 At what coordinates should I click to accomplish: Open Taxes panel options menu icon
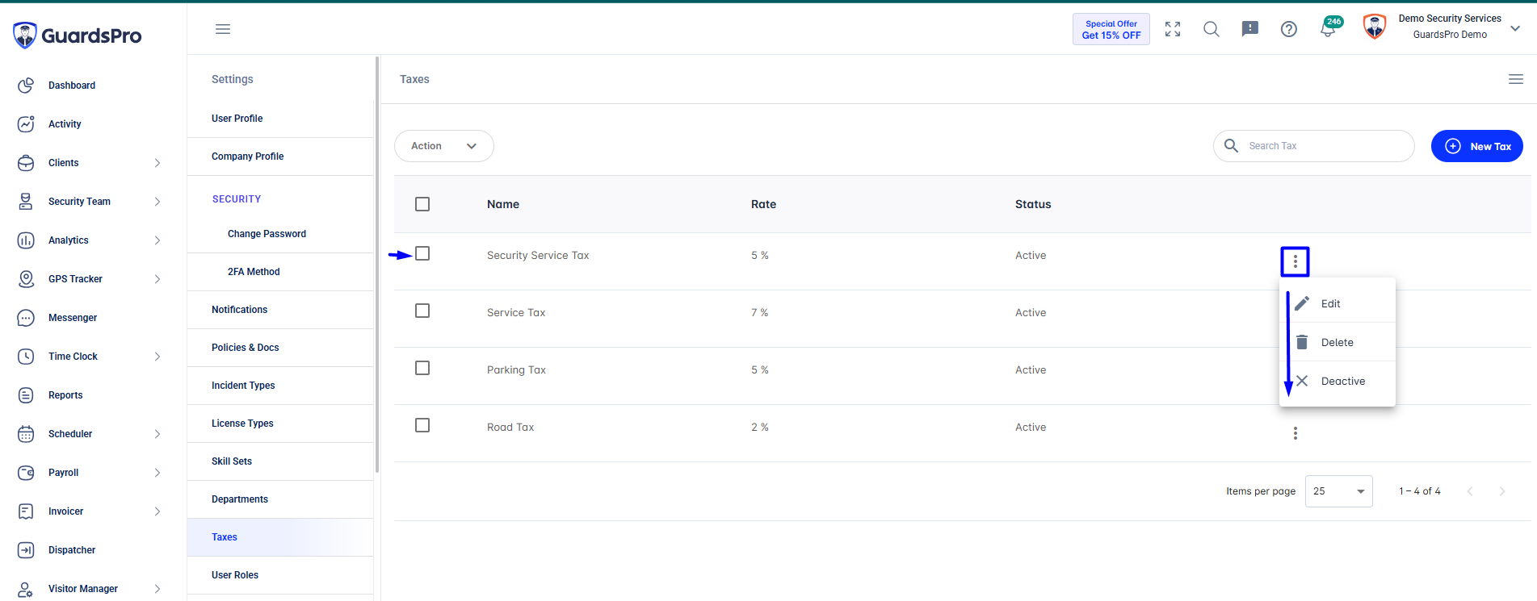pos(1516,79)
